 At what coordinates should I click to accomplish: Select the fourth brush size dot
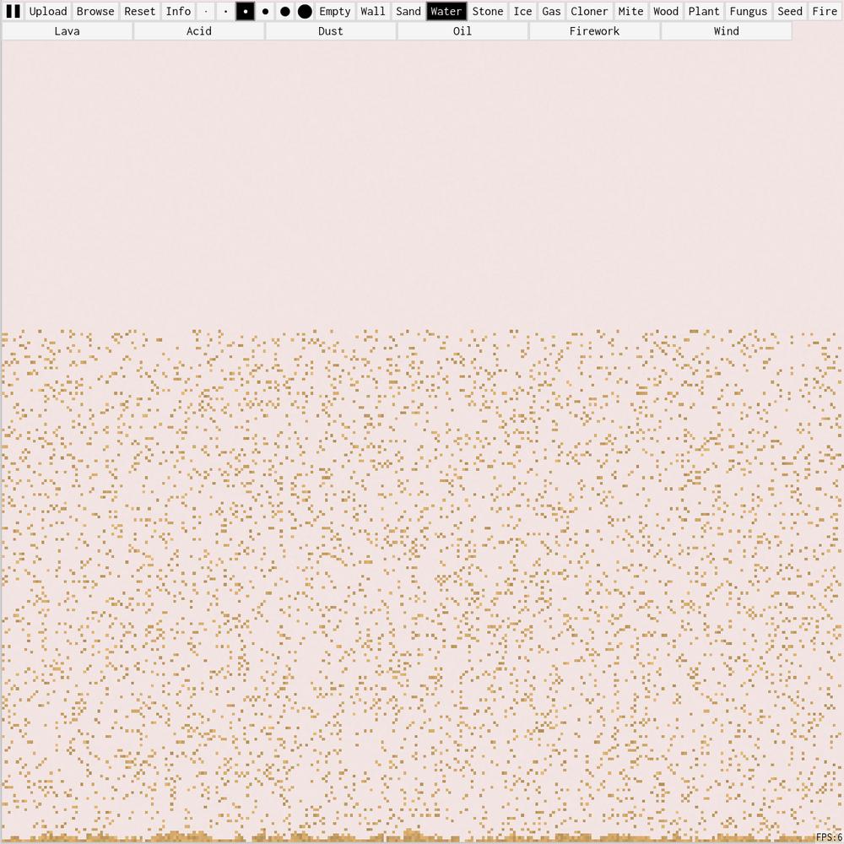(x=265, y=11)
